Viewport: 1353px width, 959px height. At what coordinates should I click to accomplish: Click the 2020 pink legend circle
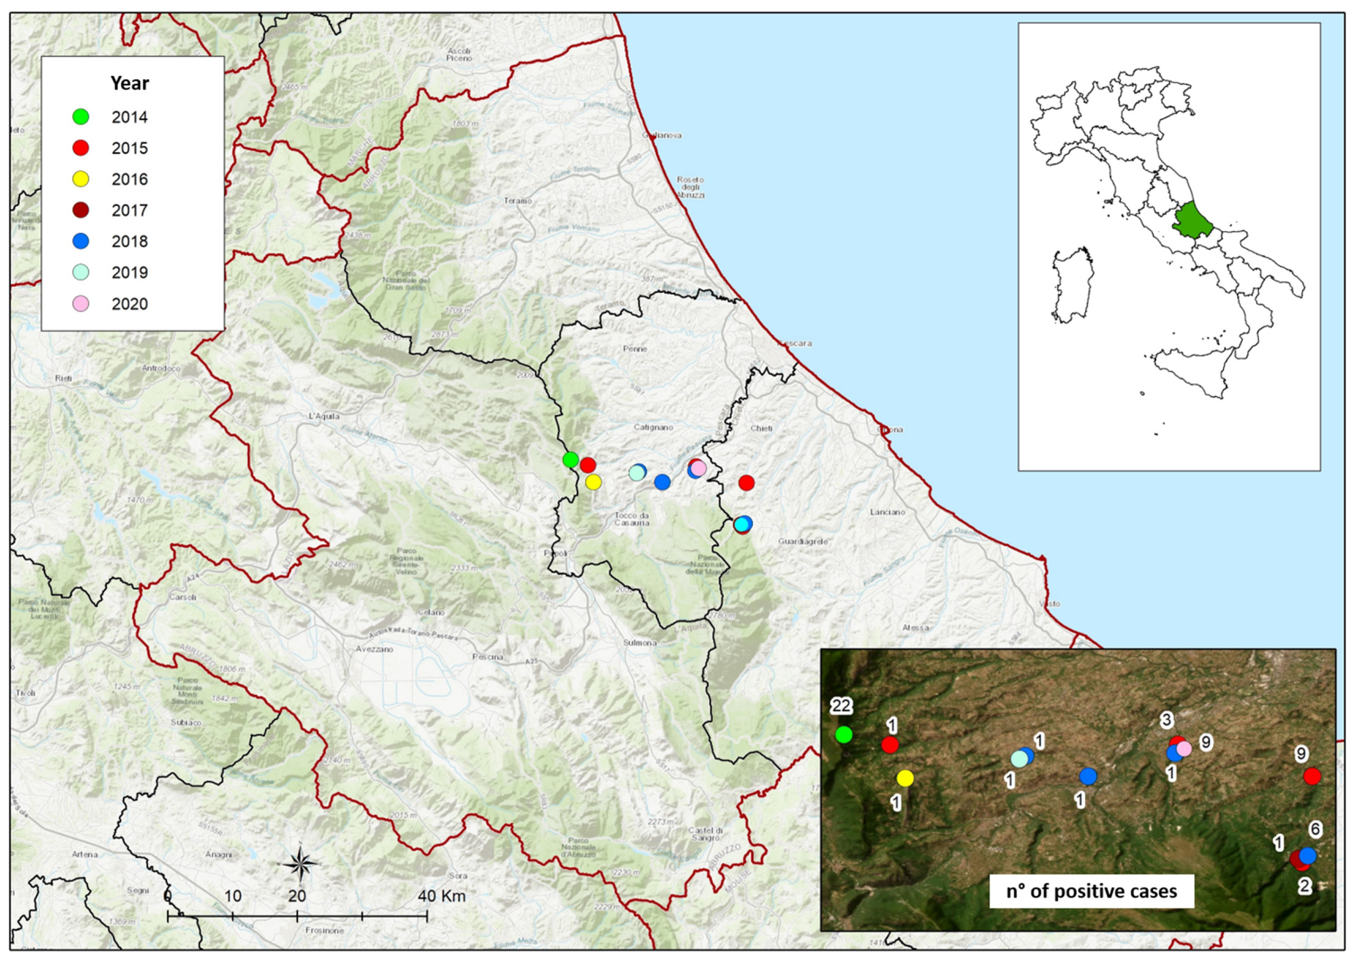click(x=80, y=304)
